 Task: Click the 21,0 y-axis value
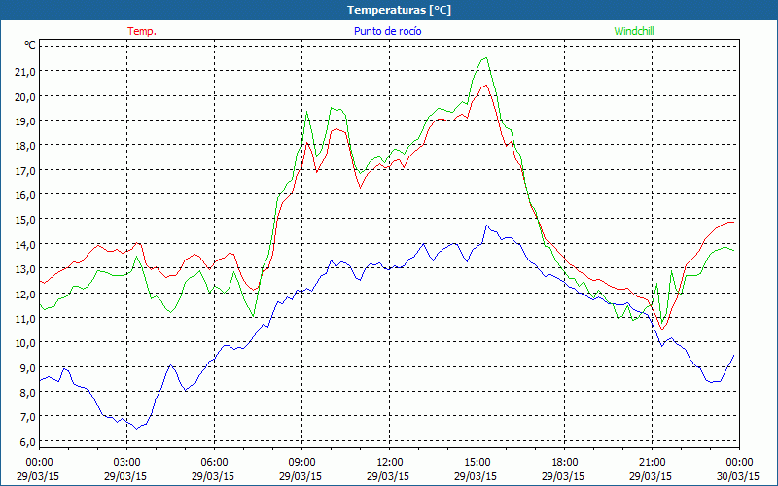[x=25, y=72]
